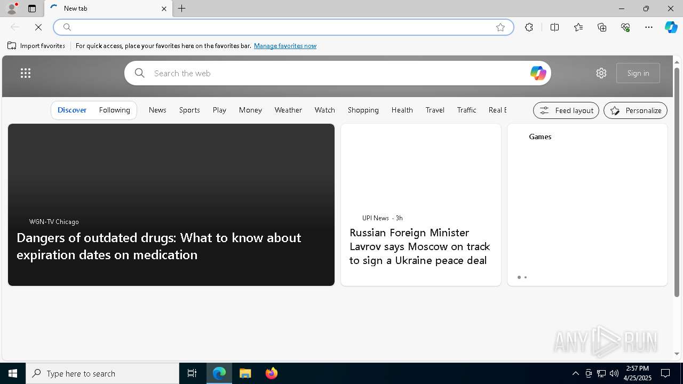The width and height of the screenshot is (683, 384).
Task: Open the Collections icon
Action: coord(602,27)
